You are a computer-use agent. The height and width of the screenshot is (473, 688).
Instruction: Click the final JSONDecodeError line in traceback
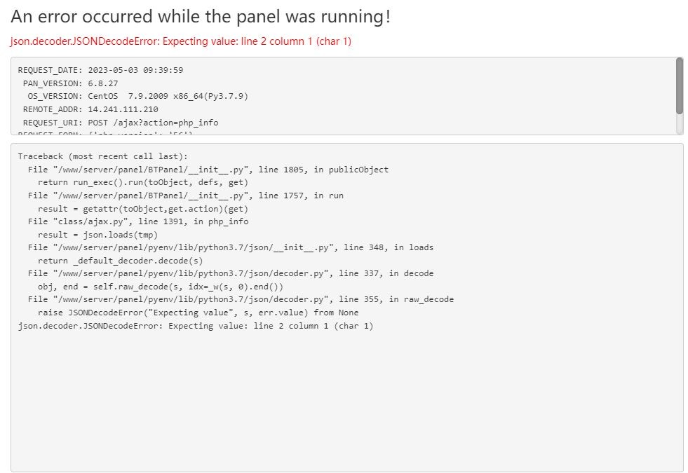[196, 326]
